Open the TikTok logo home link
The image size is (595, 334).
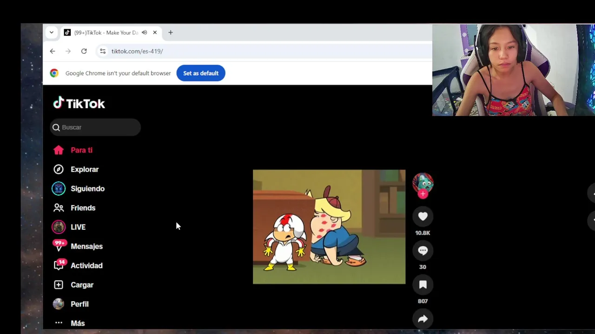pyautogui.click(x=79, y=103)
